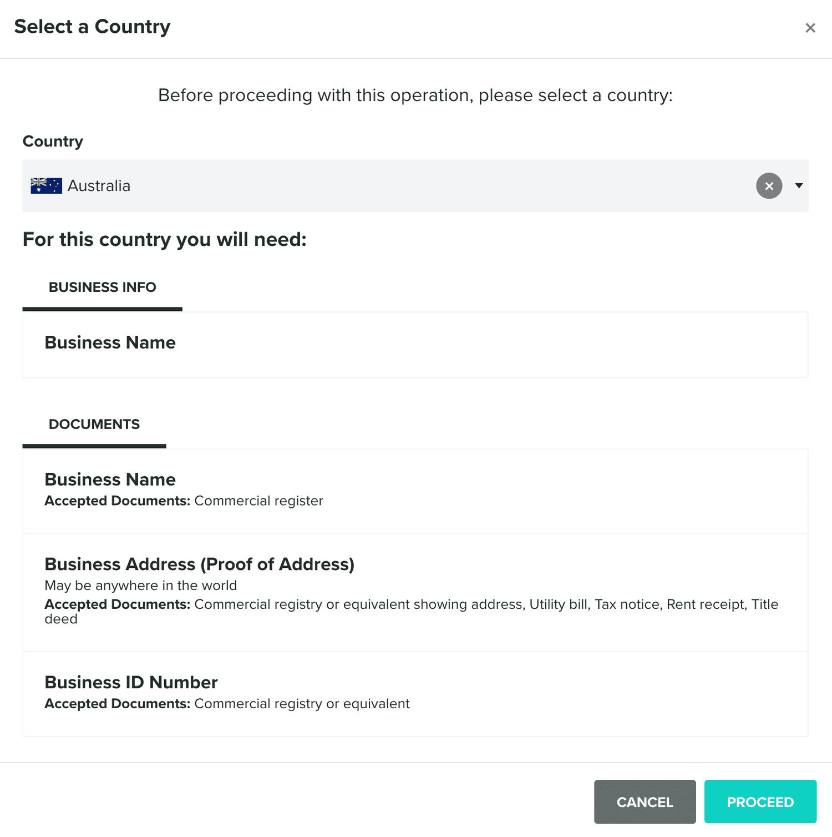Select the Business ID Number entry
The height and width of the screenshot is (837, 832).
point(415,694)
